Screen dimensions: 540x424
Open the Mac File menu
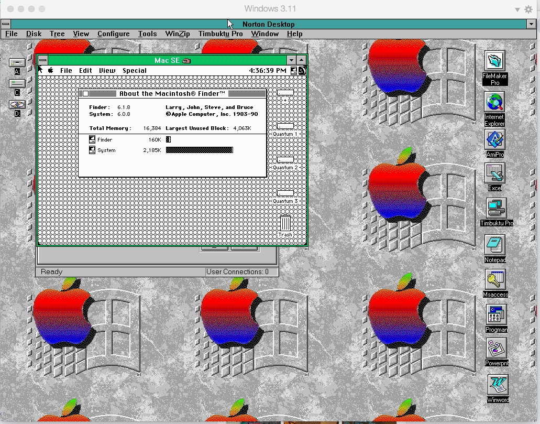coord(66,70)
